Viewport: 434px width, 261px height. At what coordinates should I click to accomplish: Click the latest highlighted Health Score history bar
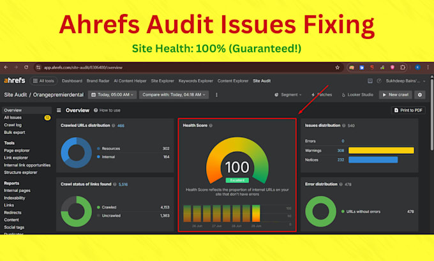coord(256,213)
